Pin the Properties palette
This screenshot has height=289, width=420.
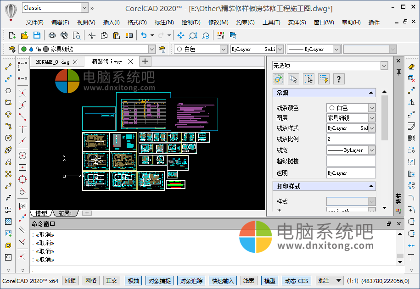point(398,72)
